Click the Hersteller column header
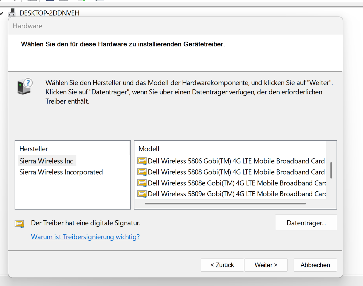Screen dimensions: 363x286 34,149
